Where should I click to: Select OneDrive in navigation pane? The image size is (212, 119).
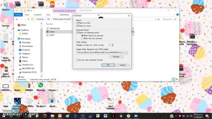click(23, 30)
